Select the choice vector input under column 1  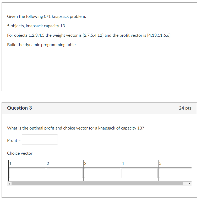click(x=27, y=173)
